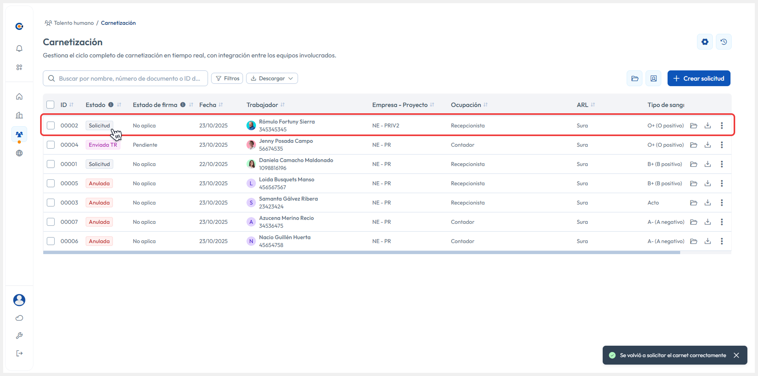
Task: Click the globe icon in sidebar
Action: pos(19,153)
